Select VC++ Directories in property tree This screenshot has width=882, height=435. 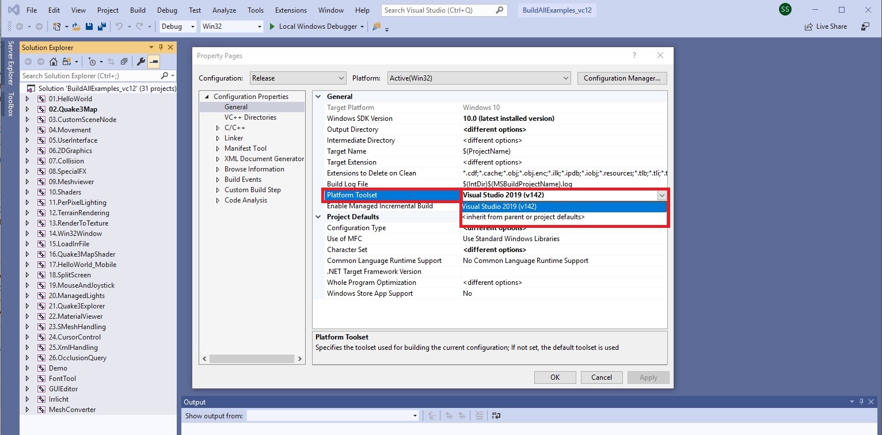click(x=250, y=117)
